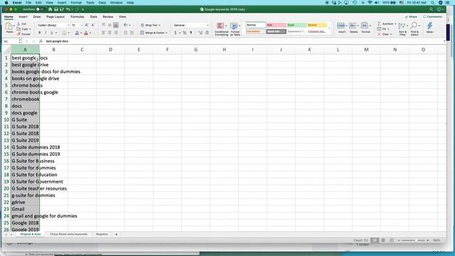Toggle Align Right
Screen dimensions: 455x256
tap(116, 33)
